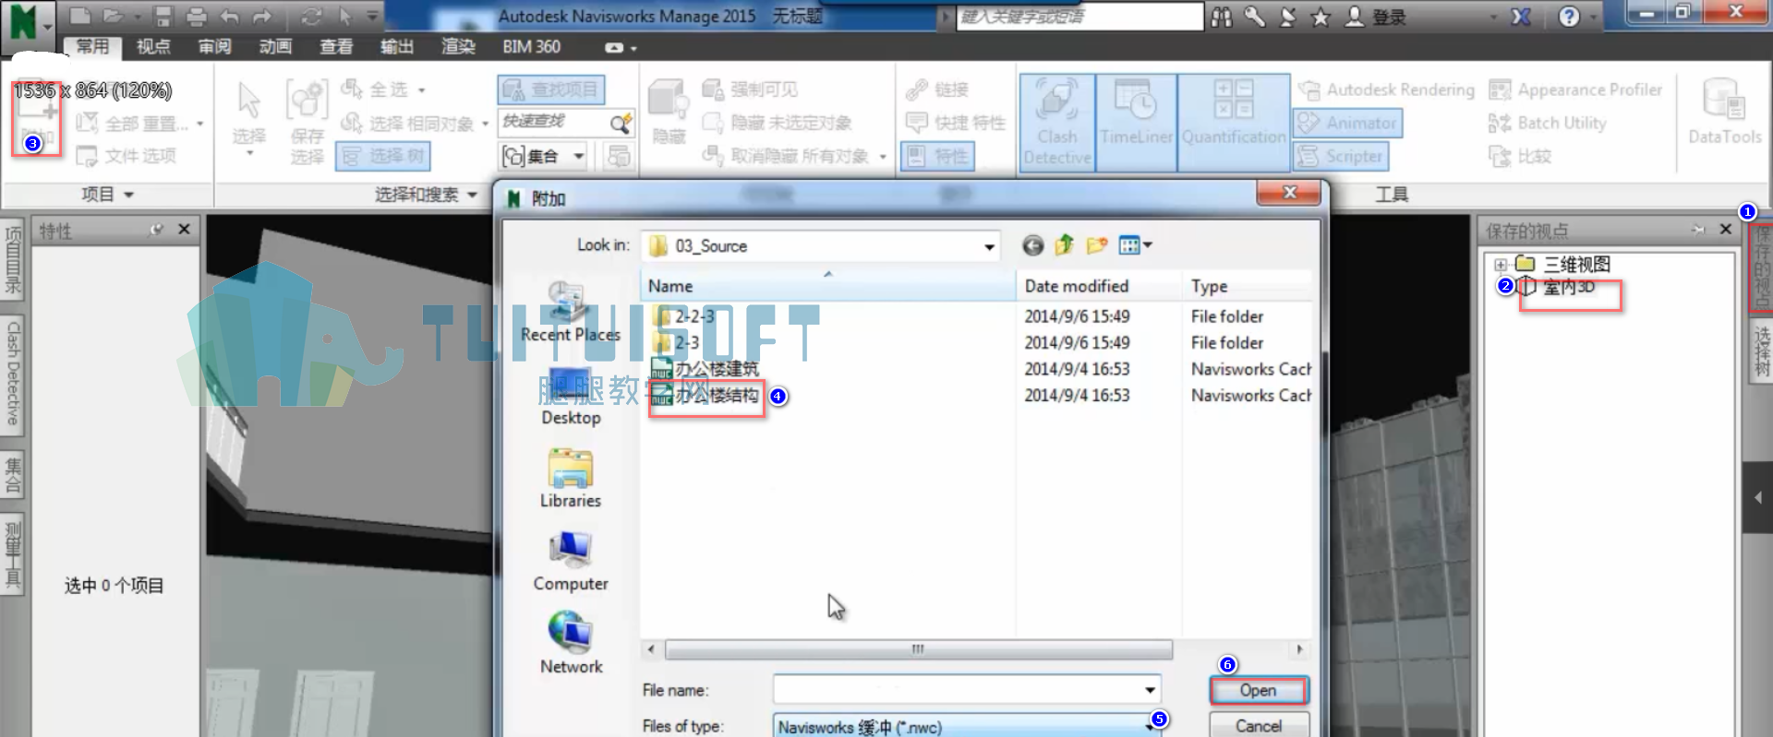1773x737 pixels.
Task: Click the horizontal scrollbar in file list
Action: pos(918,649)
